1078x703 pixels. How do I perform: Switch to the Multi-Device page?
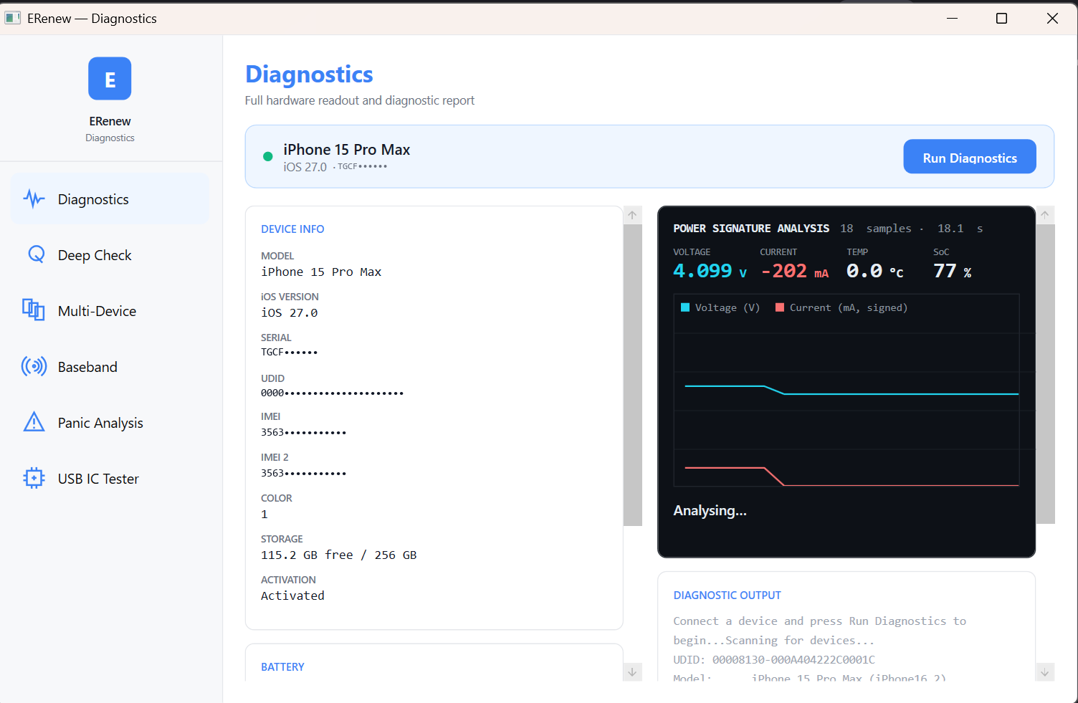tap(110, 311)
